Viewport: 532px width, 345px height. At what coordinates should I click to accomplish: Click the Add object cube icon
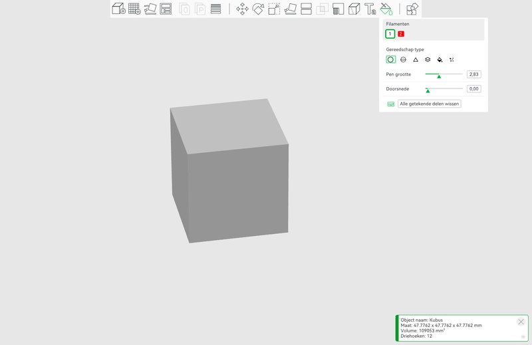(119, 9)
